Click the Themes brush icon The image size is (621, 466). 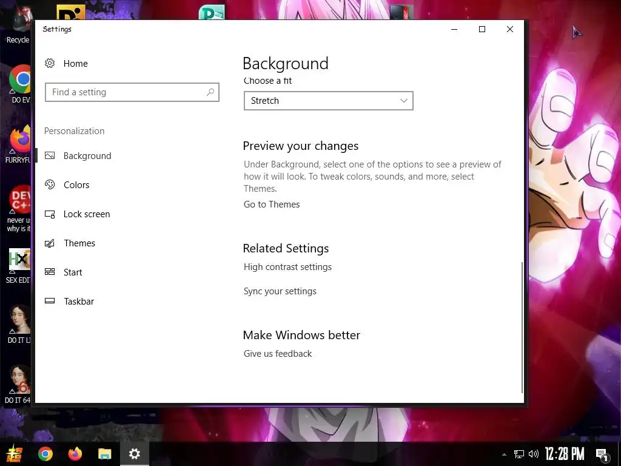point(50,243)
